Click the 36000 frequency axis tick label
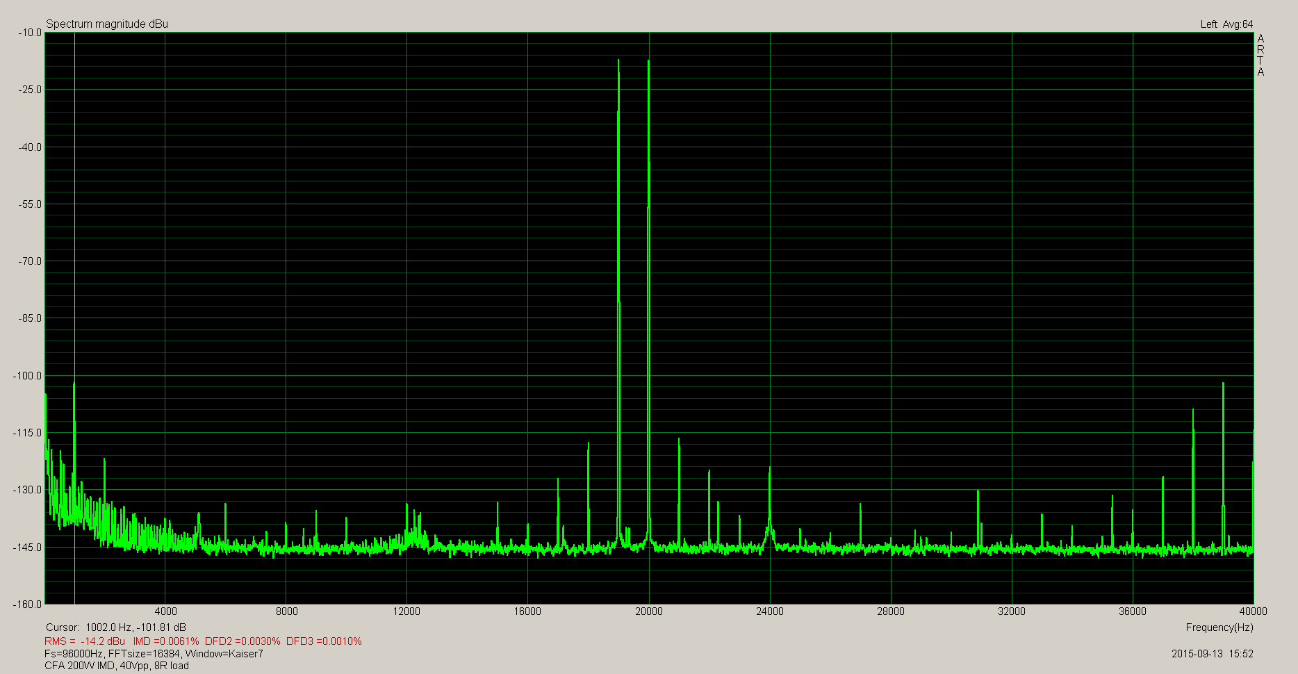Screen dimensions: 1298x674 (1132, 611)
